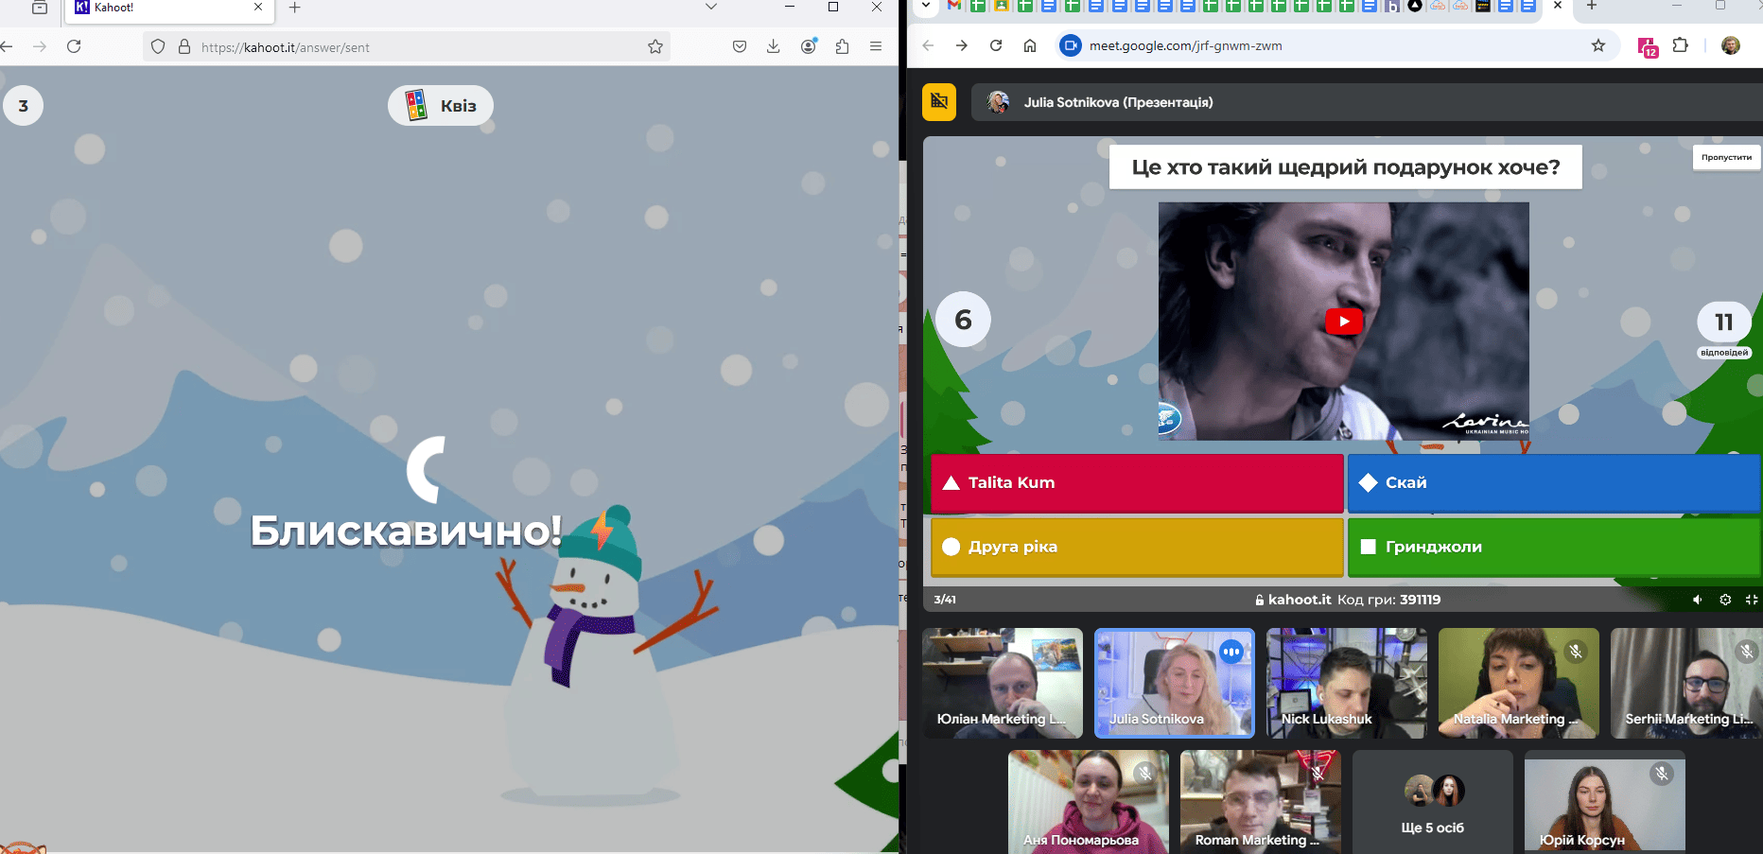Open the Chrome profile avatar

click(x=1731, y=45)
